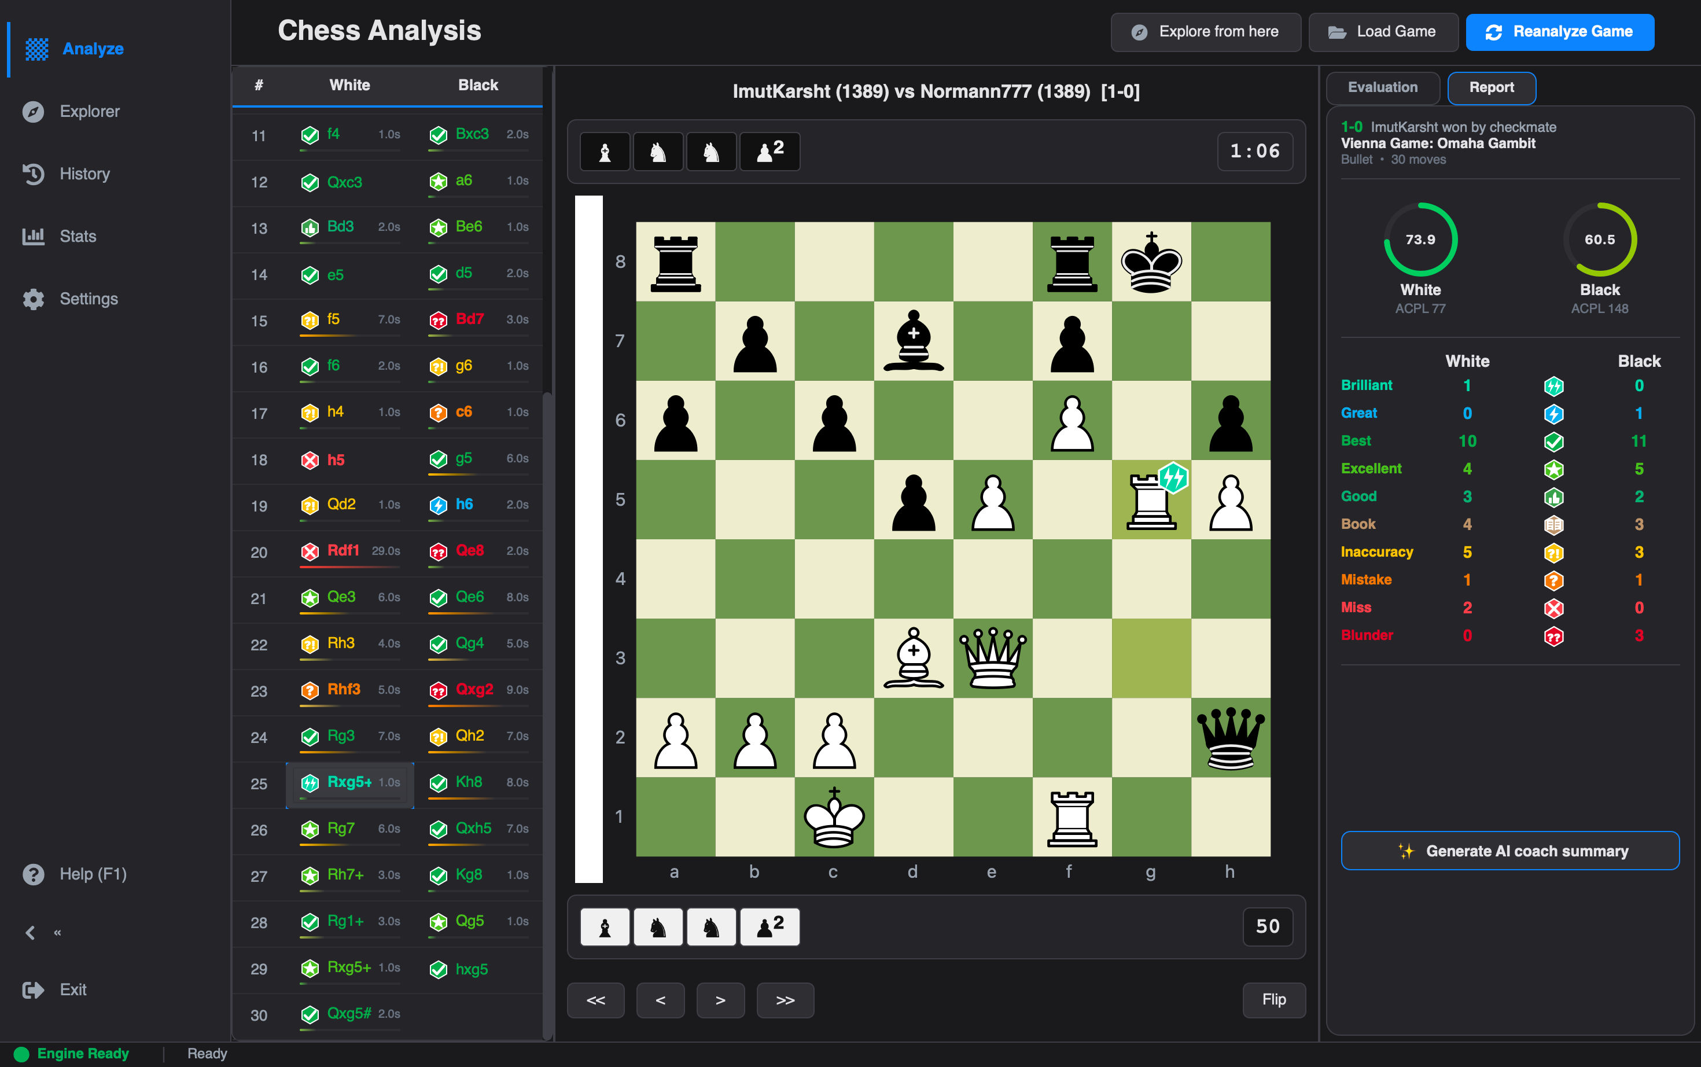Go to the History page

(x=67, y=174)
